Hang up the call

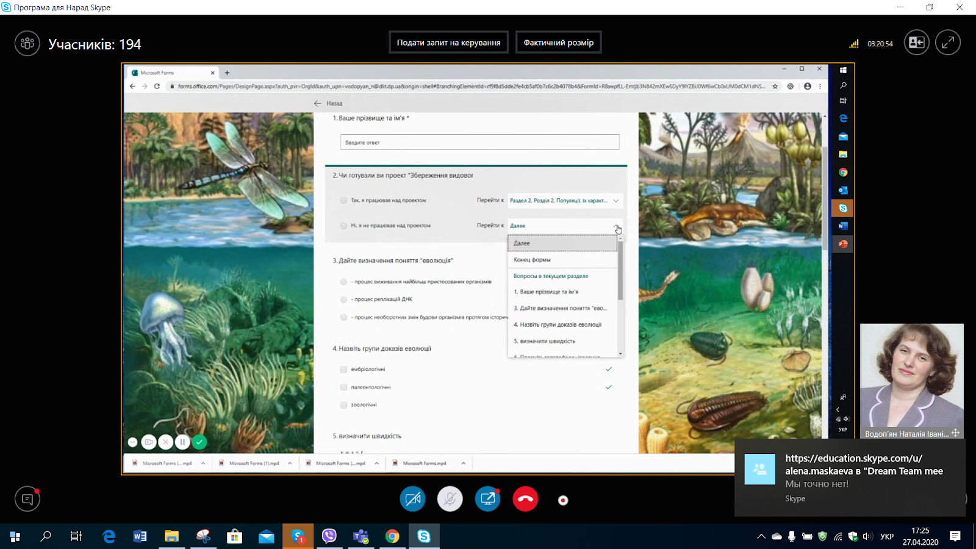[x=525, y=499]
